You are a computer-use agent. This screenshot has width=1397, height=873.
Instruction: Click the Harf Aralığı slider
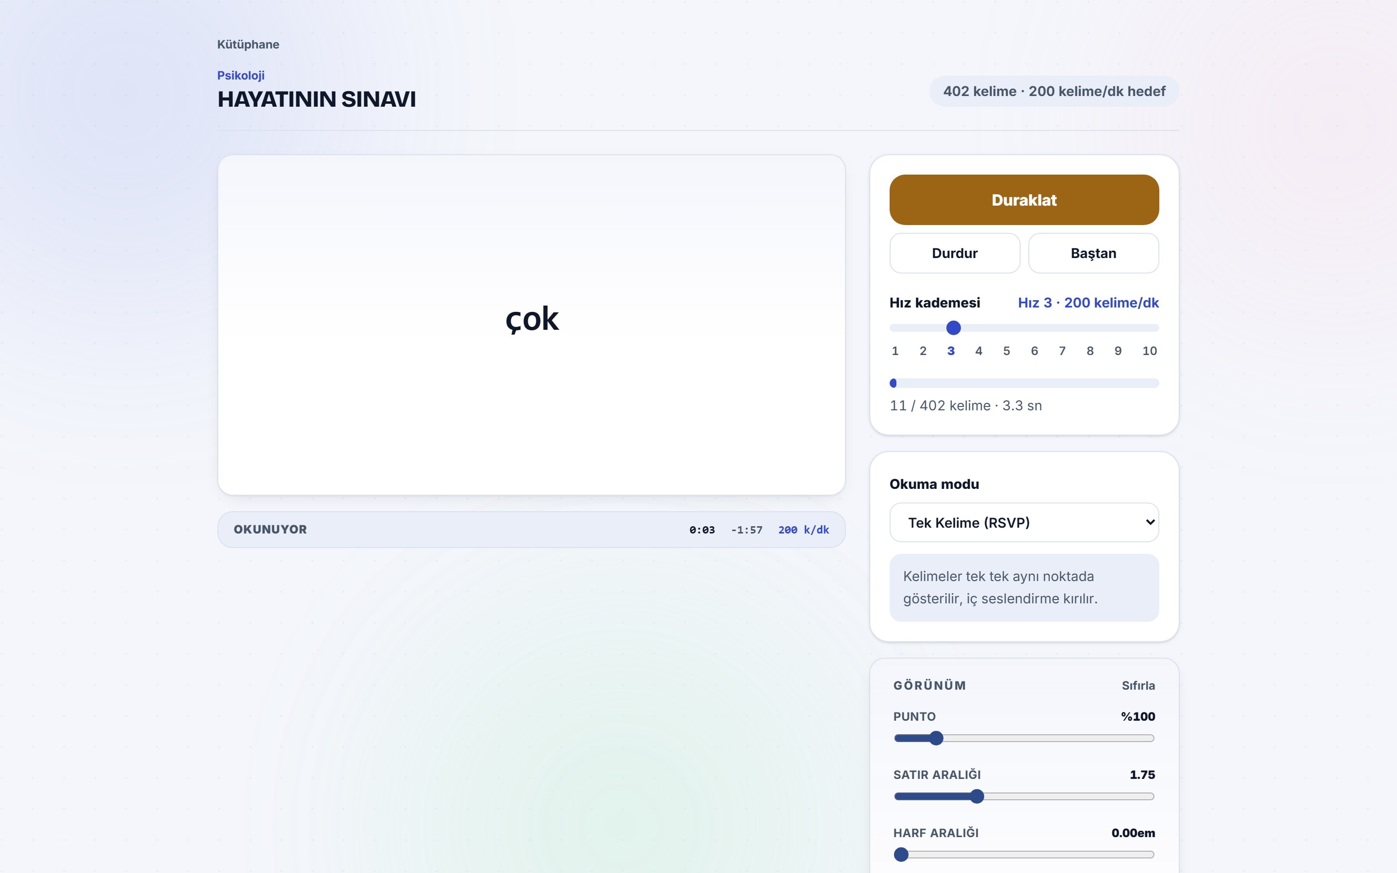[x=1024, y=855]
